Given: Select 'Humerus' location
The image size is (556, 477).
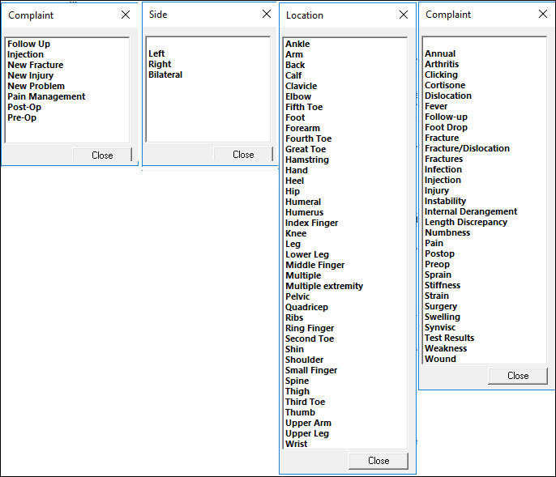Looking at the screenshot, I should 304,212.
